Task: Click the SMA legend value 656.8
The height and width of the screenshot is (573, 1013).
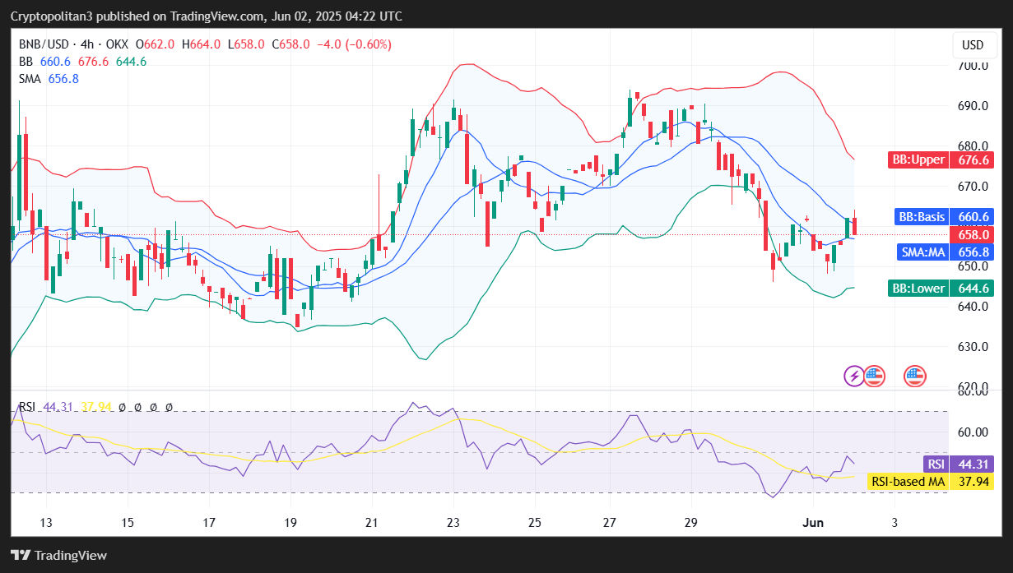Action: (64, 78)
